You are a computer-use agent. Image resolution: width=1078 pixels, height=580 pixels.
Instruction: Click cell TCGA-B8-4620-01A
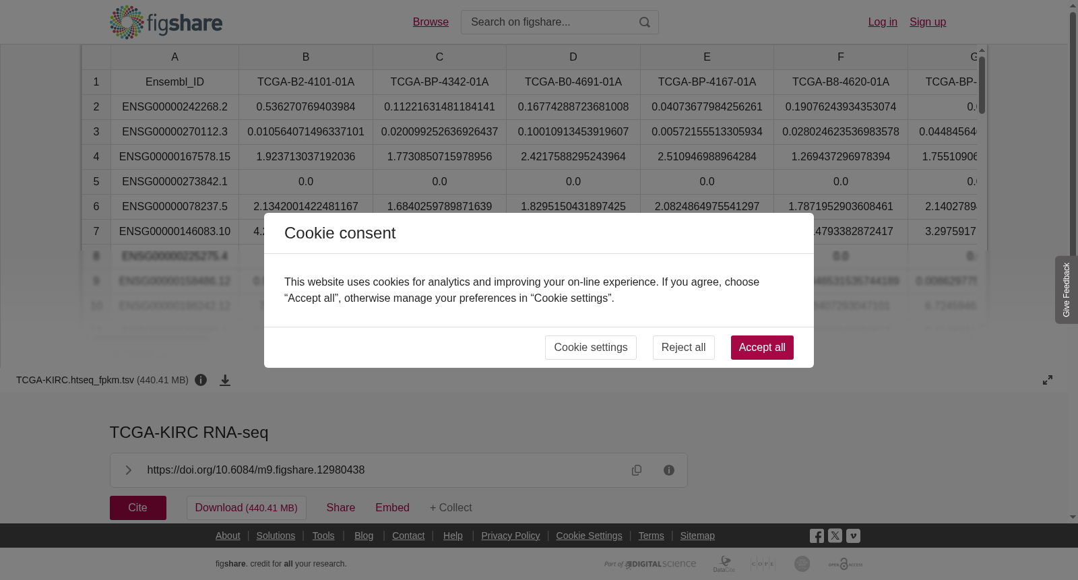841,82
